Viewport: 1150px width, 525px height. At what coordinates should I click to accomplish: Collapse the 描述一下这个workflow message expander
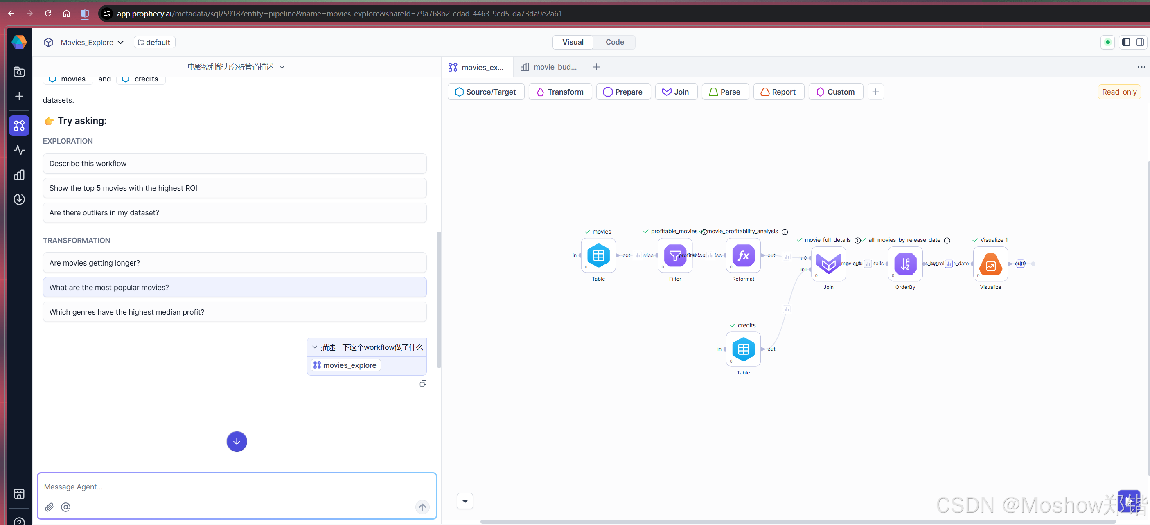pyautogui.click(x=315, y=347)
